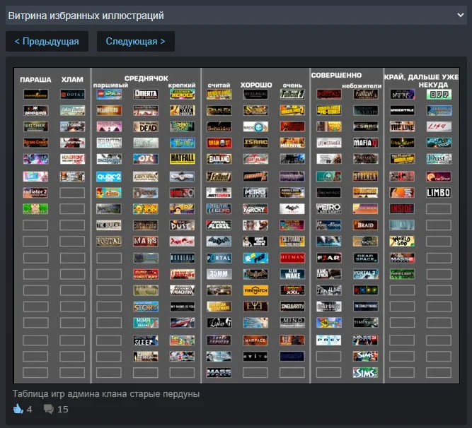Click the Brutal Legend game logo

coord(219,209)
